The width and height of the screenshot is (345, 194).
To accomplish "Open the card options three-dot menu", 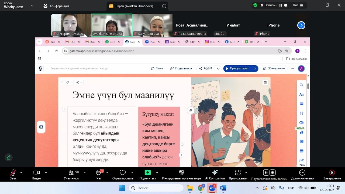I will point(62,82).
